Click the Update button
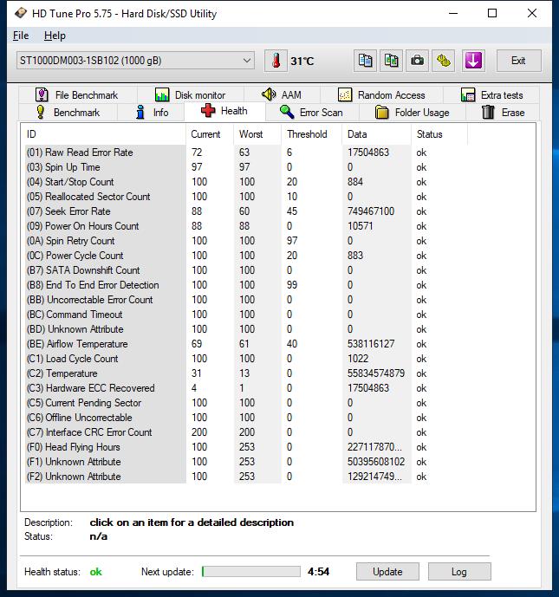Screen dimensions: 559x597 point(387,572)
